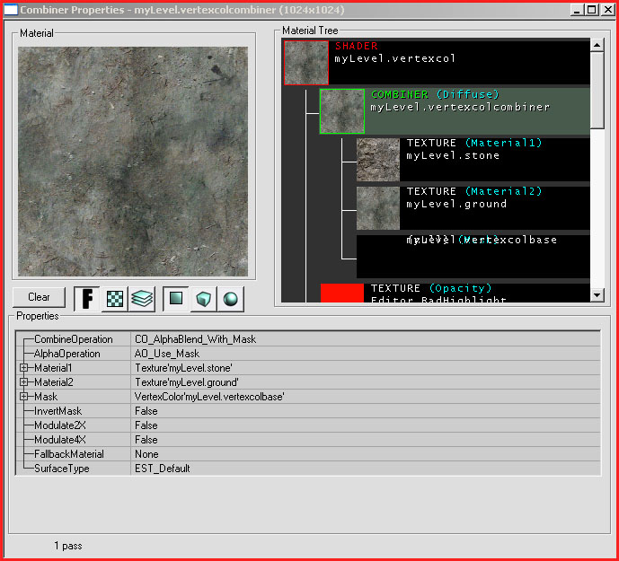This screenshot has width=619, height=561.
Task: Click the CO_AlphaBlend_With_Mask value
Action: click(196, 339)
